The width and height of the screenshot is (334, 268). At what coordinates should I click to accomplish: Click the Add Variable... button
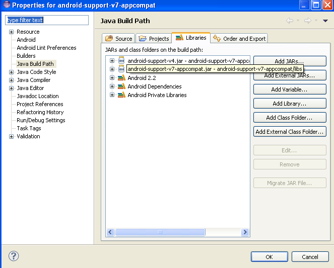point(290,90)
